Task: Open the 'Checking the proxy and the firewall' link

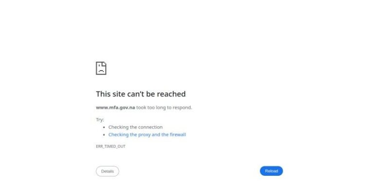Action: coord(147,134)
